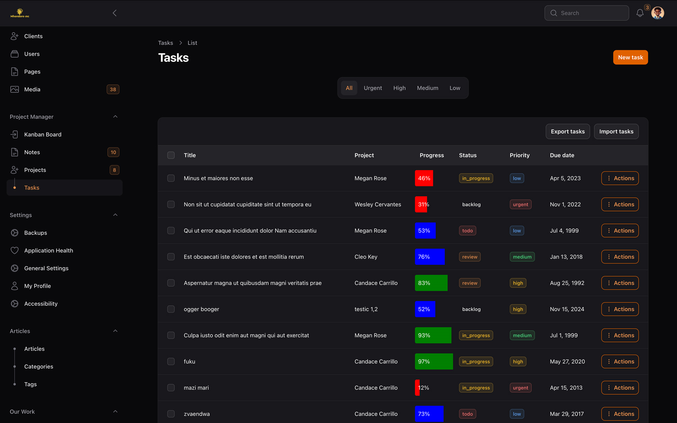The image size is (677, 423).
Task: Open My Profile using the person icon
Action: pyautogui.click(x=14, y=286)
